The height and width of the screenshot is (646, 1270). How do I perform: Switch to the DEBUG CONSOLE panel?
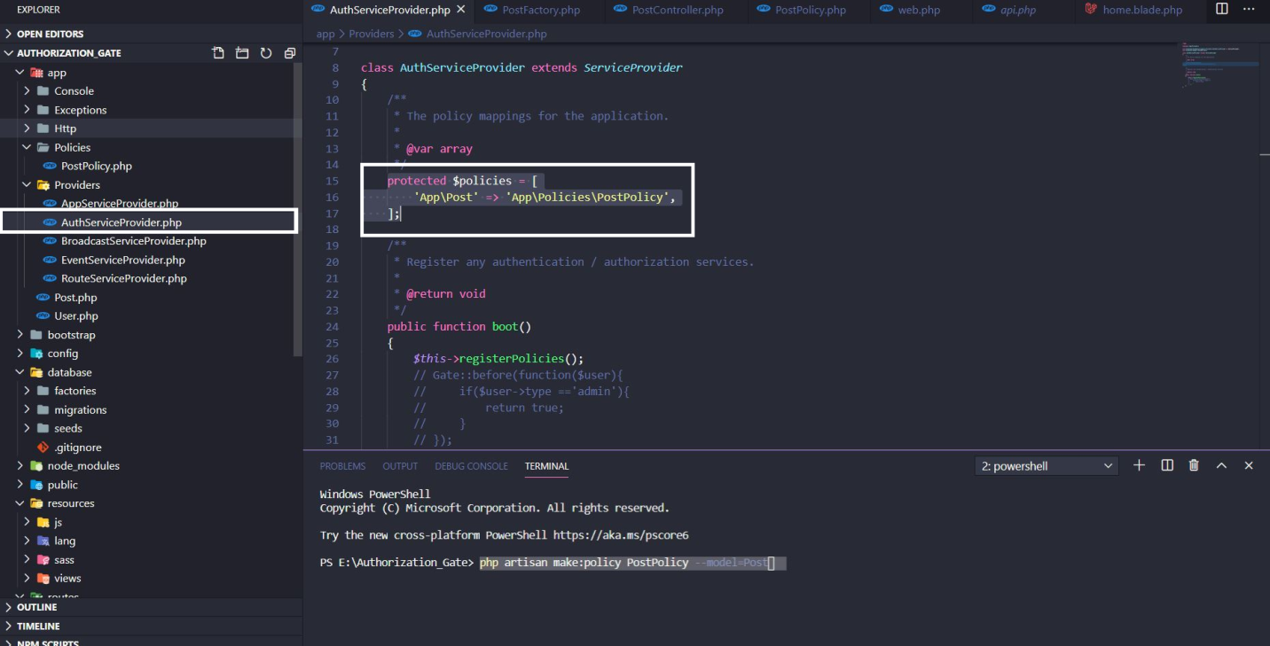472,465
